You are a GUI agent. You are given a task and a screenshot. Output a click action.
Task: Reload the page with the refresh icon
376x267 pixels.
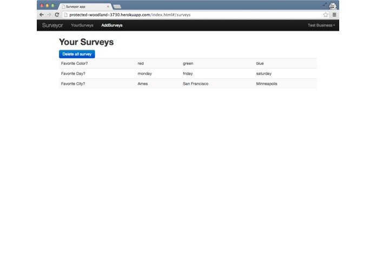(x=57, y=15)
